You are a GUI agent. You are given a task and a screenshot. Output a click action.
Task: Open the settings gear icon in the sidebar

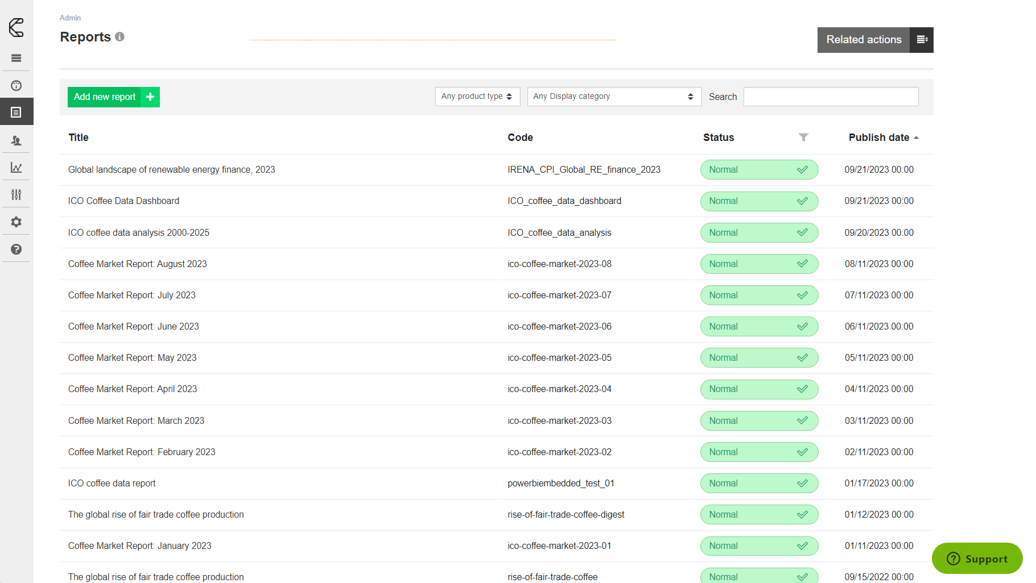pyautogui.click(x=16, y=222)
